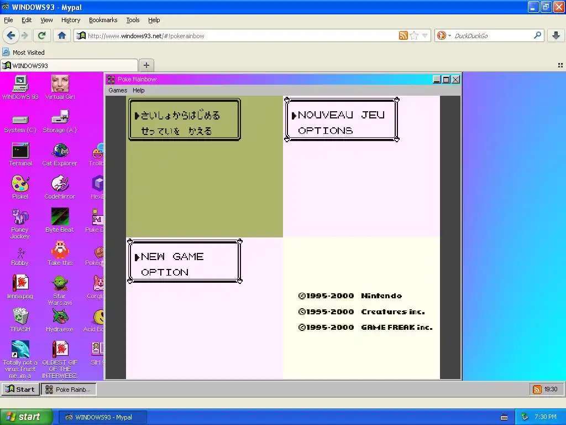The height and width of the screenshot is (425, 566).
Task: Click the 19:30 Windows 93 clock
Action: (x=551, y=389)
